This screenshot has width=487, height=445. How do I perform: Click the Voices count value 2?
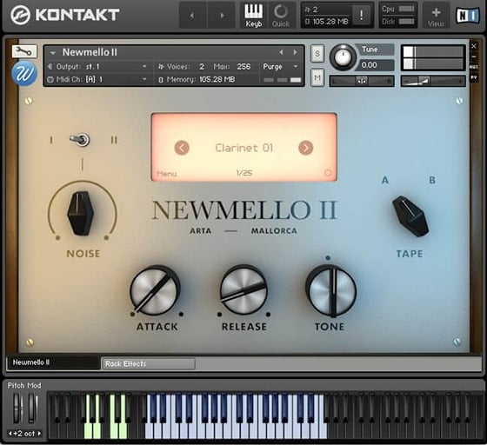pos(202,67)
